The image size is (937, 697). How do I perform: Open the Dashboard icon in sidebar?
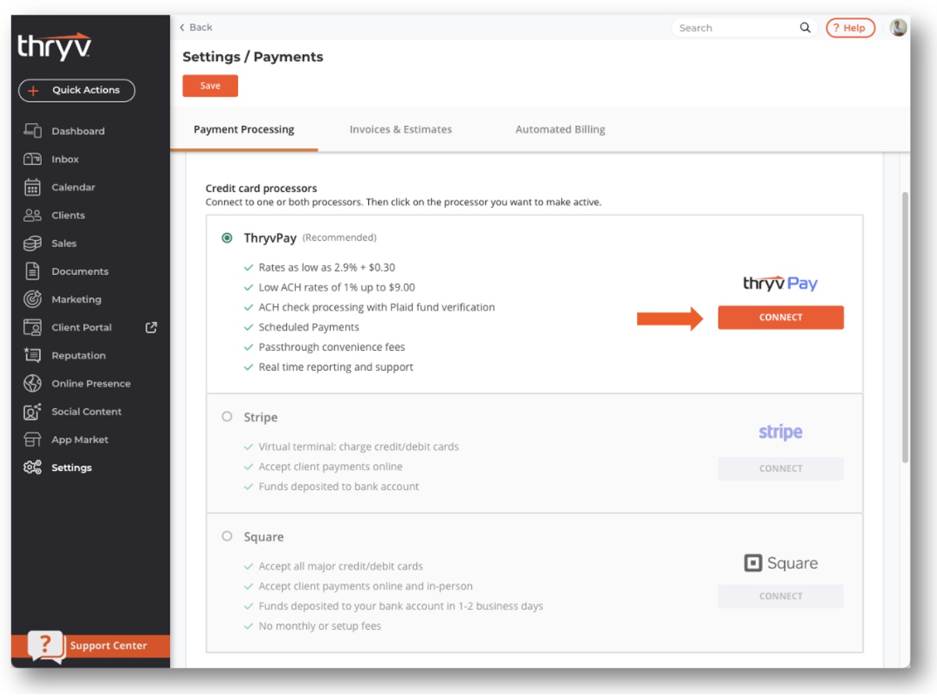[x=33, y=131]
